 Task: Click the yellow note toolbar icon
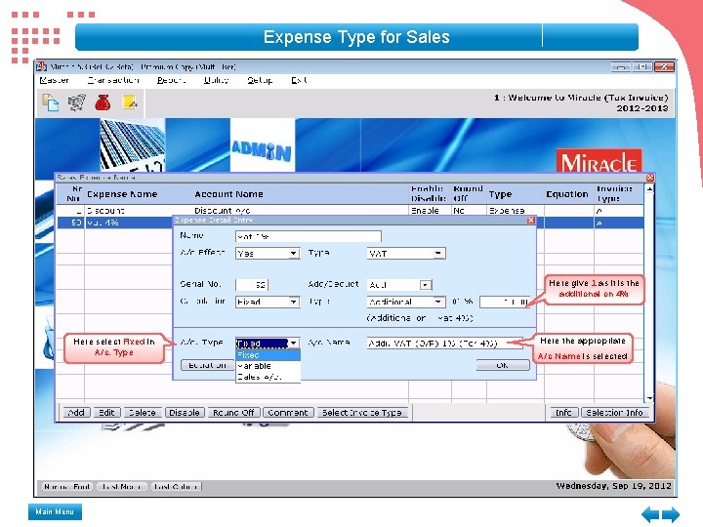pos(130,102)
